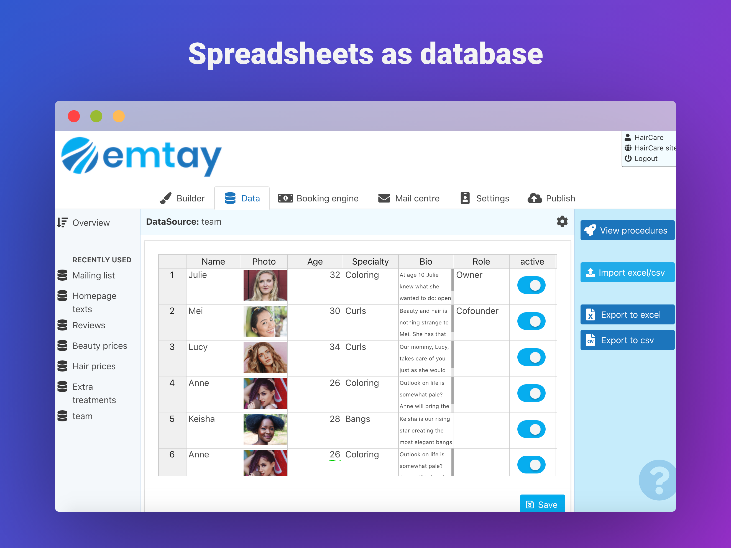Disable the active switch for Keisha
This screenshot has height=548, width=731.
pyautogui.click(x=531, y=429)
